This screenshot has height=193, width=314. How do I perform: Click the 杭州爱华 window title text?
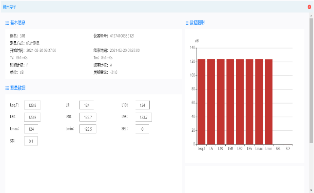(9, 7)
